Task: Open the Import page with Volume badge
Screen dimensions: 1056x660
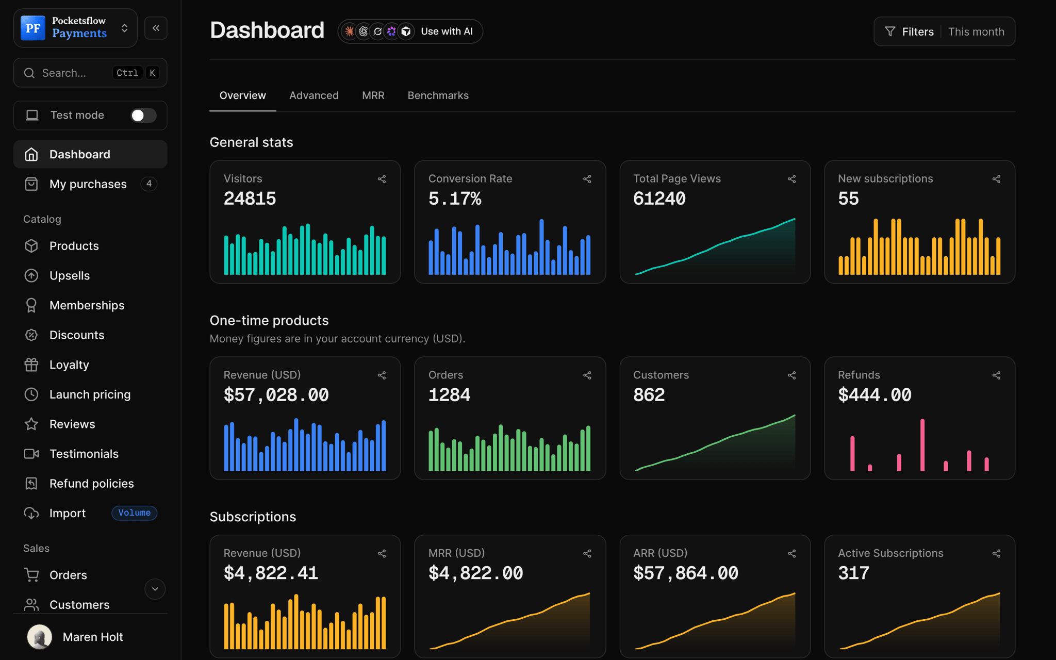Action: pos(90,513)
